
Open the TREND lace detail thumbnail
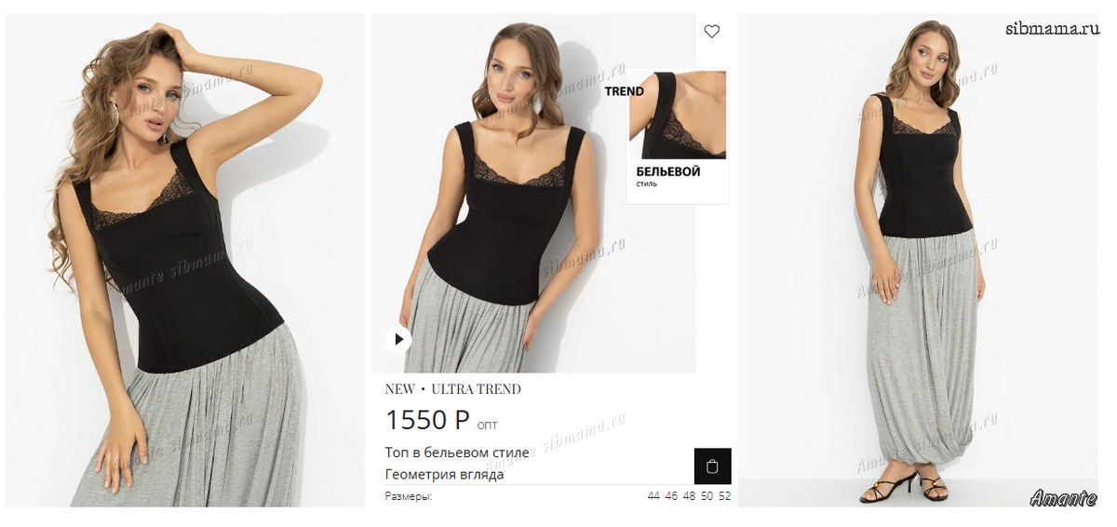click(678, 114)
